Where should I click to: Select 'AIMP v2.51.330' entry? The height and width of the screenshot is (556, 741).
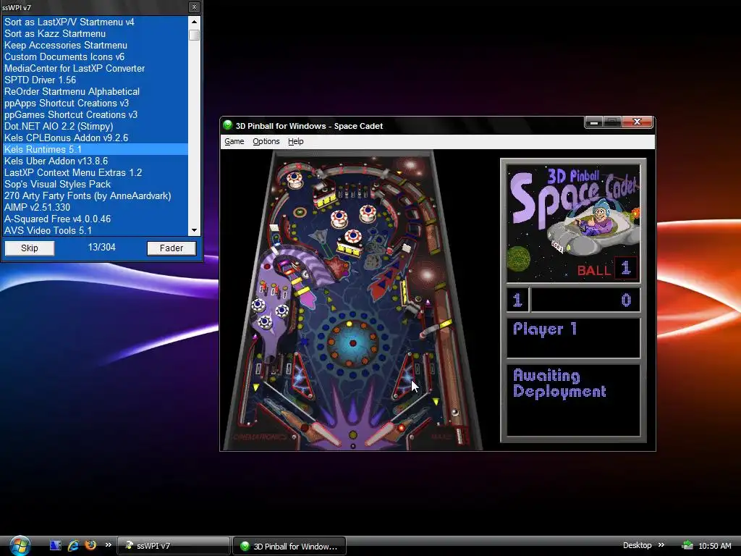[x=96, y=207]
